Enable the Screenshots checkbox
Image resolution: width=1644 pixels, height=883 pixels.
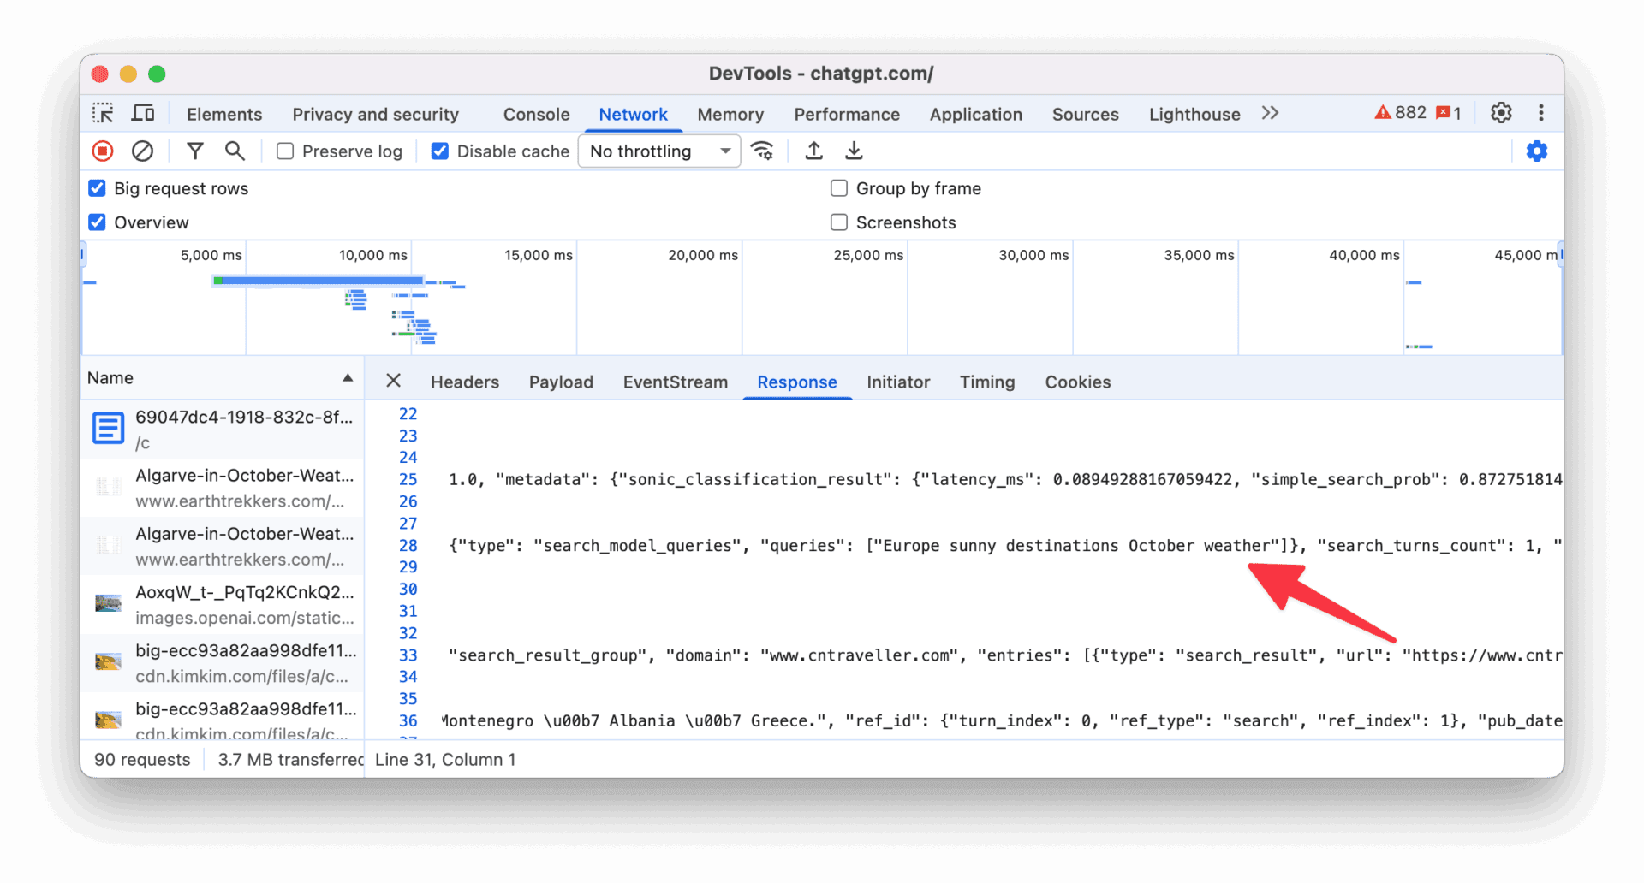click(x=838, y=222)
